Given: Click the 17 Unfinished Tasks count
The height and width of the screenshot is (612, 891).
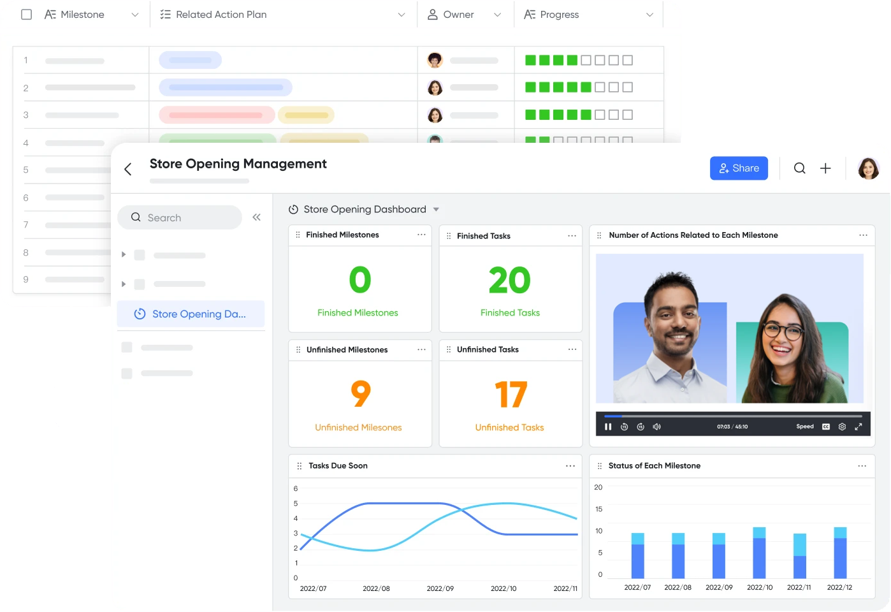Looking at the screenshot, I should (x=511, y=395).
